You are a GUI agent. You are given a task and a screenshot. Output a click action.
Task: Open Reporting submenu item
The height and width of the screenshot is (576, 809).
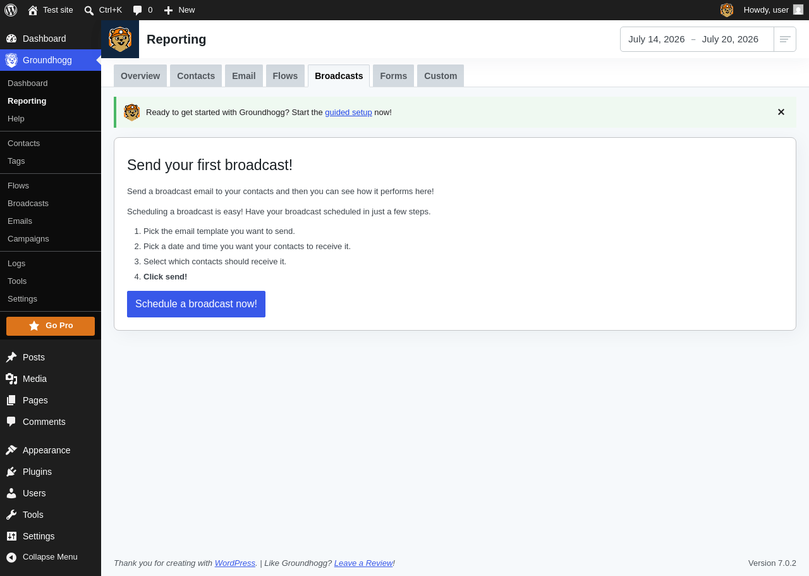tap(51, 101)
